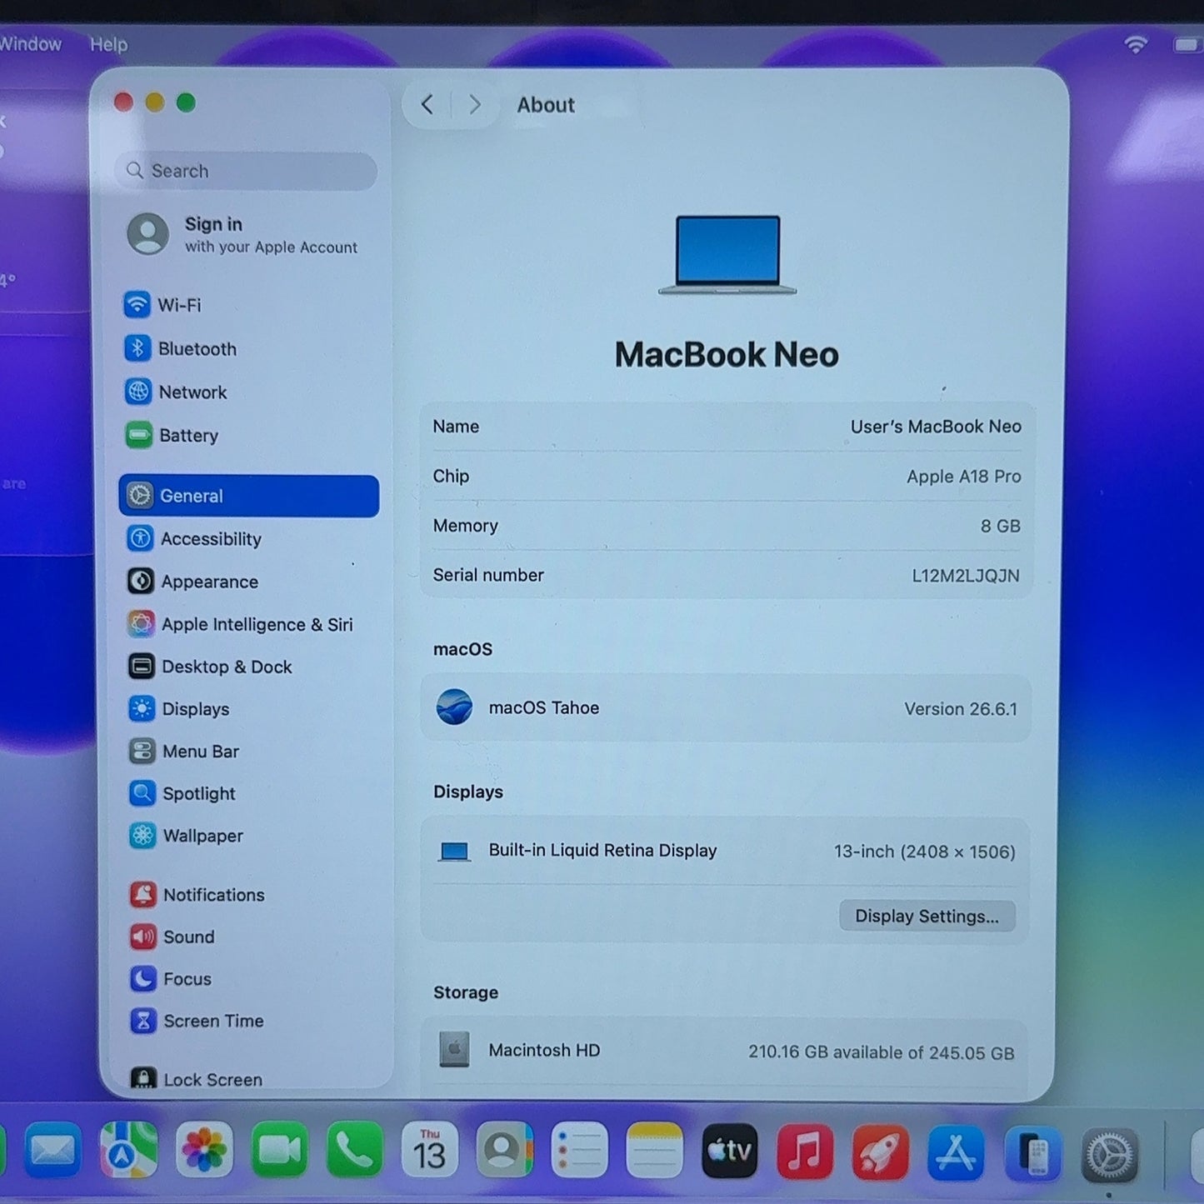
Task: Open iPhone Mirroring from the Dock
Action: coord(1032,1155)
